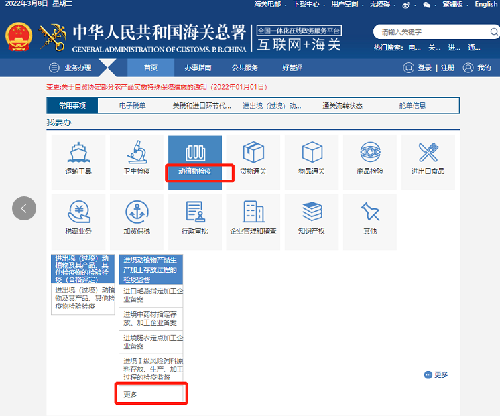500x416 pixels.
Task: Open the 其他 pushpin icon tile
Action: tap(370, 222)
